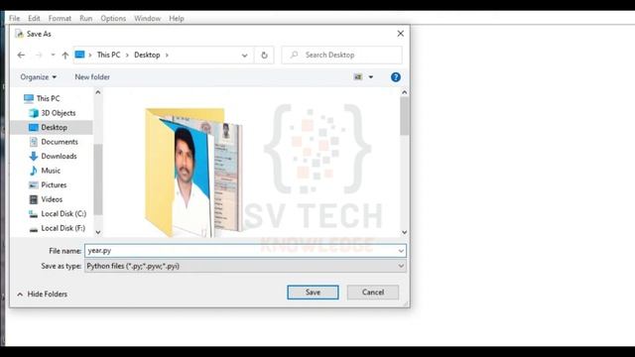Viewport: 635px width, 357px height.
Task: Click navigation pane scroll up arrow
Action: point(97,92)
